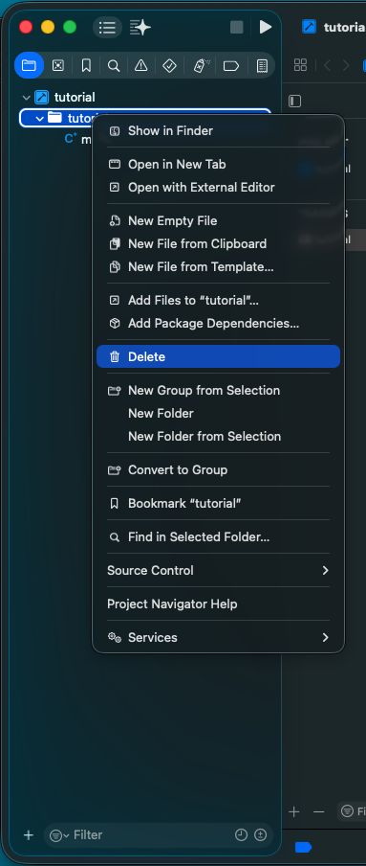Toggle the recent files clock filter
The width and height of the screenshot is (366, 866).
242,835
